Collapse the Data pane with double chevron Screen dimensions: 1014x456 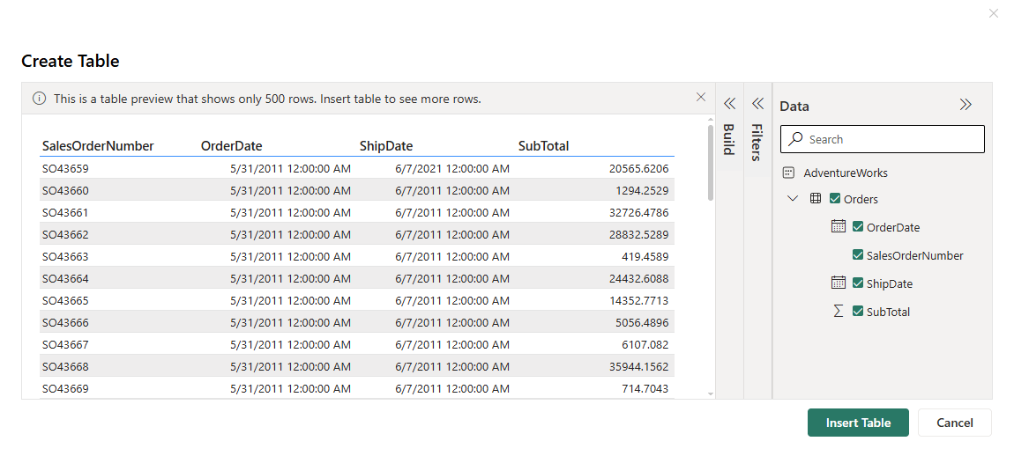coord(966,105)
